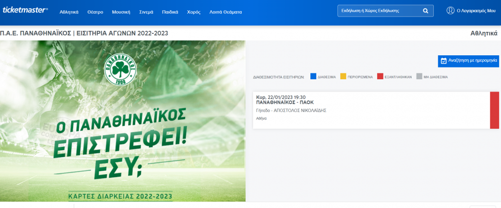Image resolution: width=501 pixels, height=208 pixels.
Task: Click the search magnifier icon
Action: point(425,11)
